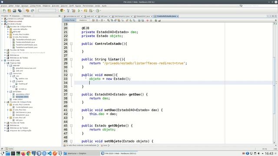The image size is (278, 156).
Task: Switch to the persistence.xml editor tab
Action: [x=73, y=16]
